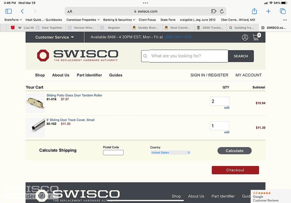Image resolution: width=291 pixels, height=203 pixels.
Task: Click the product search field
Action: [x=188, y=56]
